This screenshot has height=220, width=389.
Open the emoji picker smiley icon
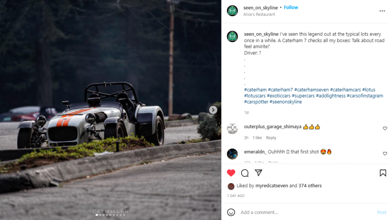(231, 212)
